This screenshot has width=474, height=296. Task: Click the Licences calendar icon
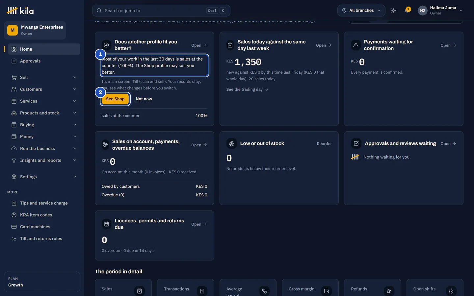pos(107,224)
